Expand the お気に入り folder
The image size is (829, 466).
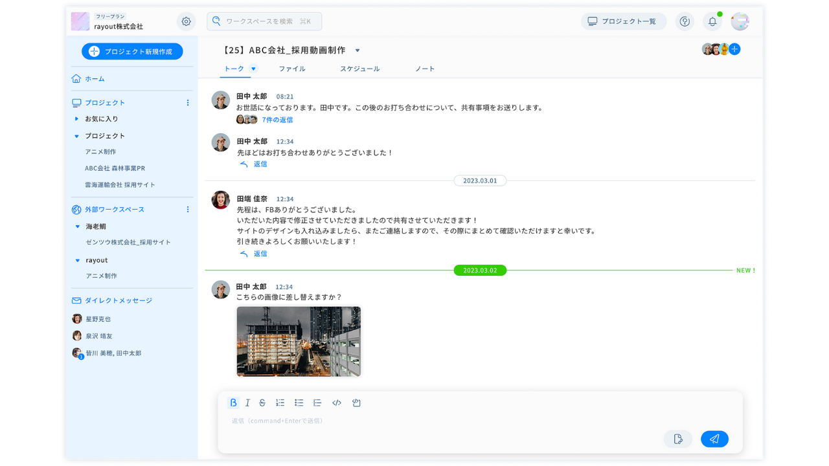tap(76, 119)
